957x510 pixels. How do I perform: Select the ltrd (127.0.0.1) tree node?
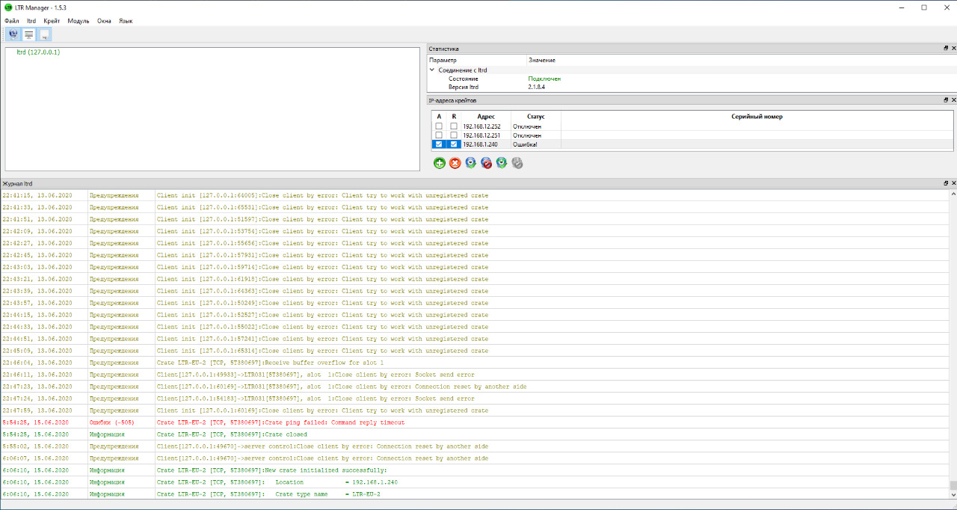pos(38,52)
